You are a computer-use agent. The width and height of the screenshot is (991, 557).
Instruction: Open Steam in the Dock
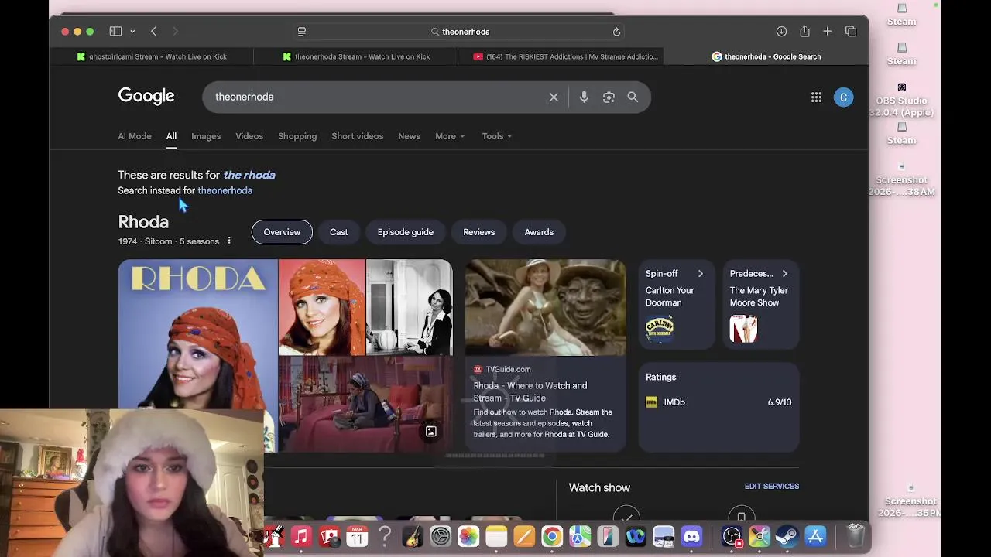point(787,536)
